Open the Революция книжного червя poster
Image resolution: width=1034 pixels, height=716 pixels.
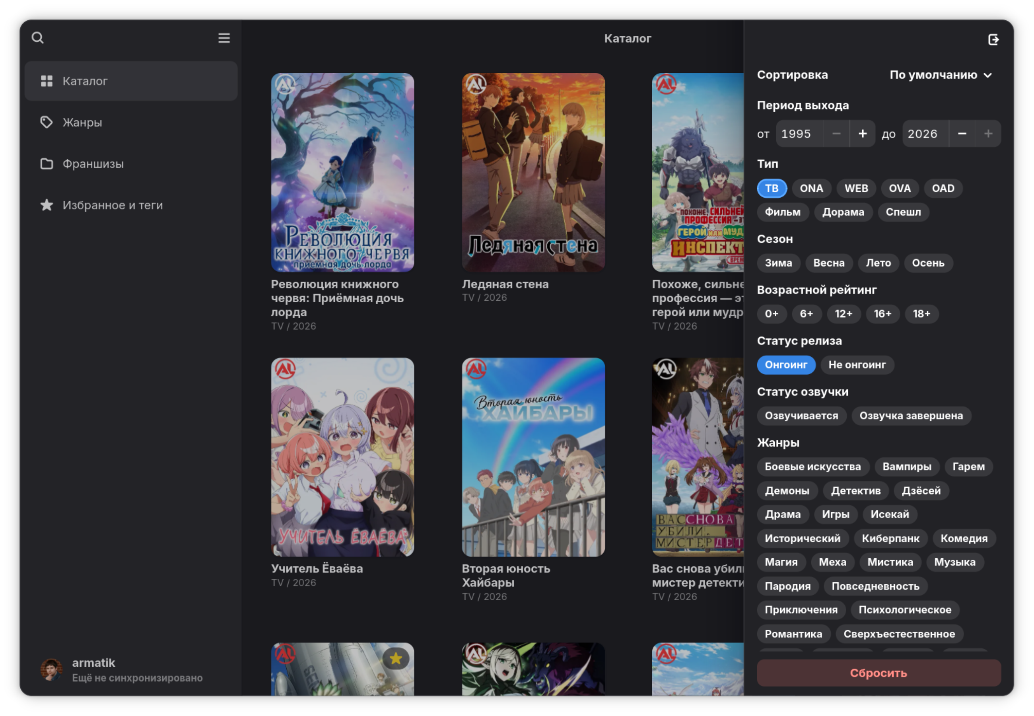342,172
